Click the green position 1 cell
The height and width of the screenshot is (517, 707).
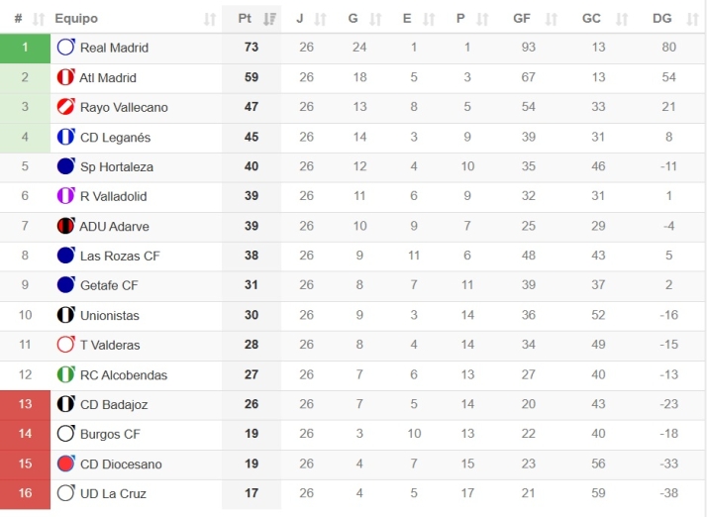click(25, 48)
